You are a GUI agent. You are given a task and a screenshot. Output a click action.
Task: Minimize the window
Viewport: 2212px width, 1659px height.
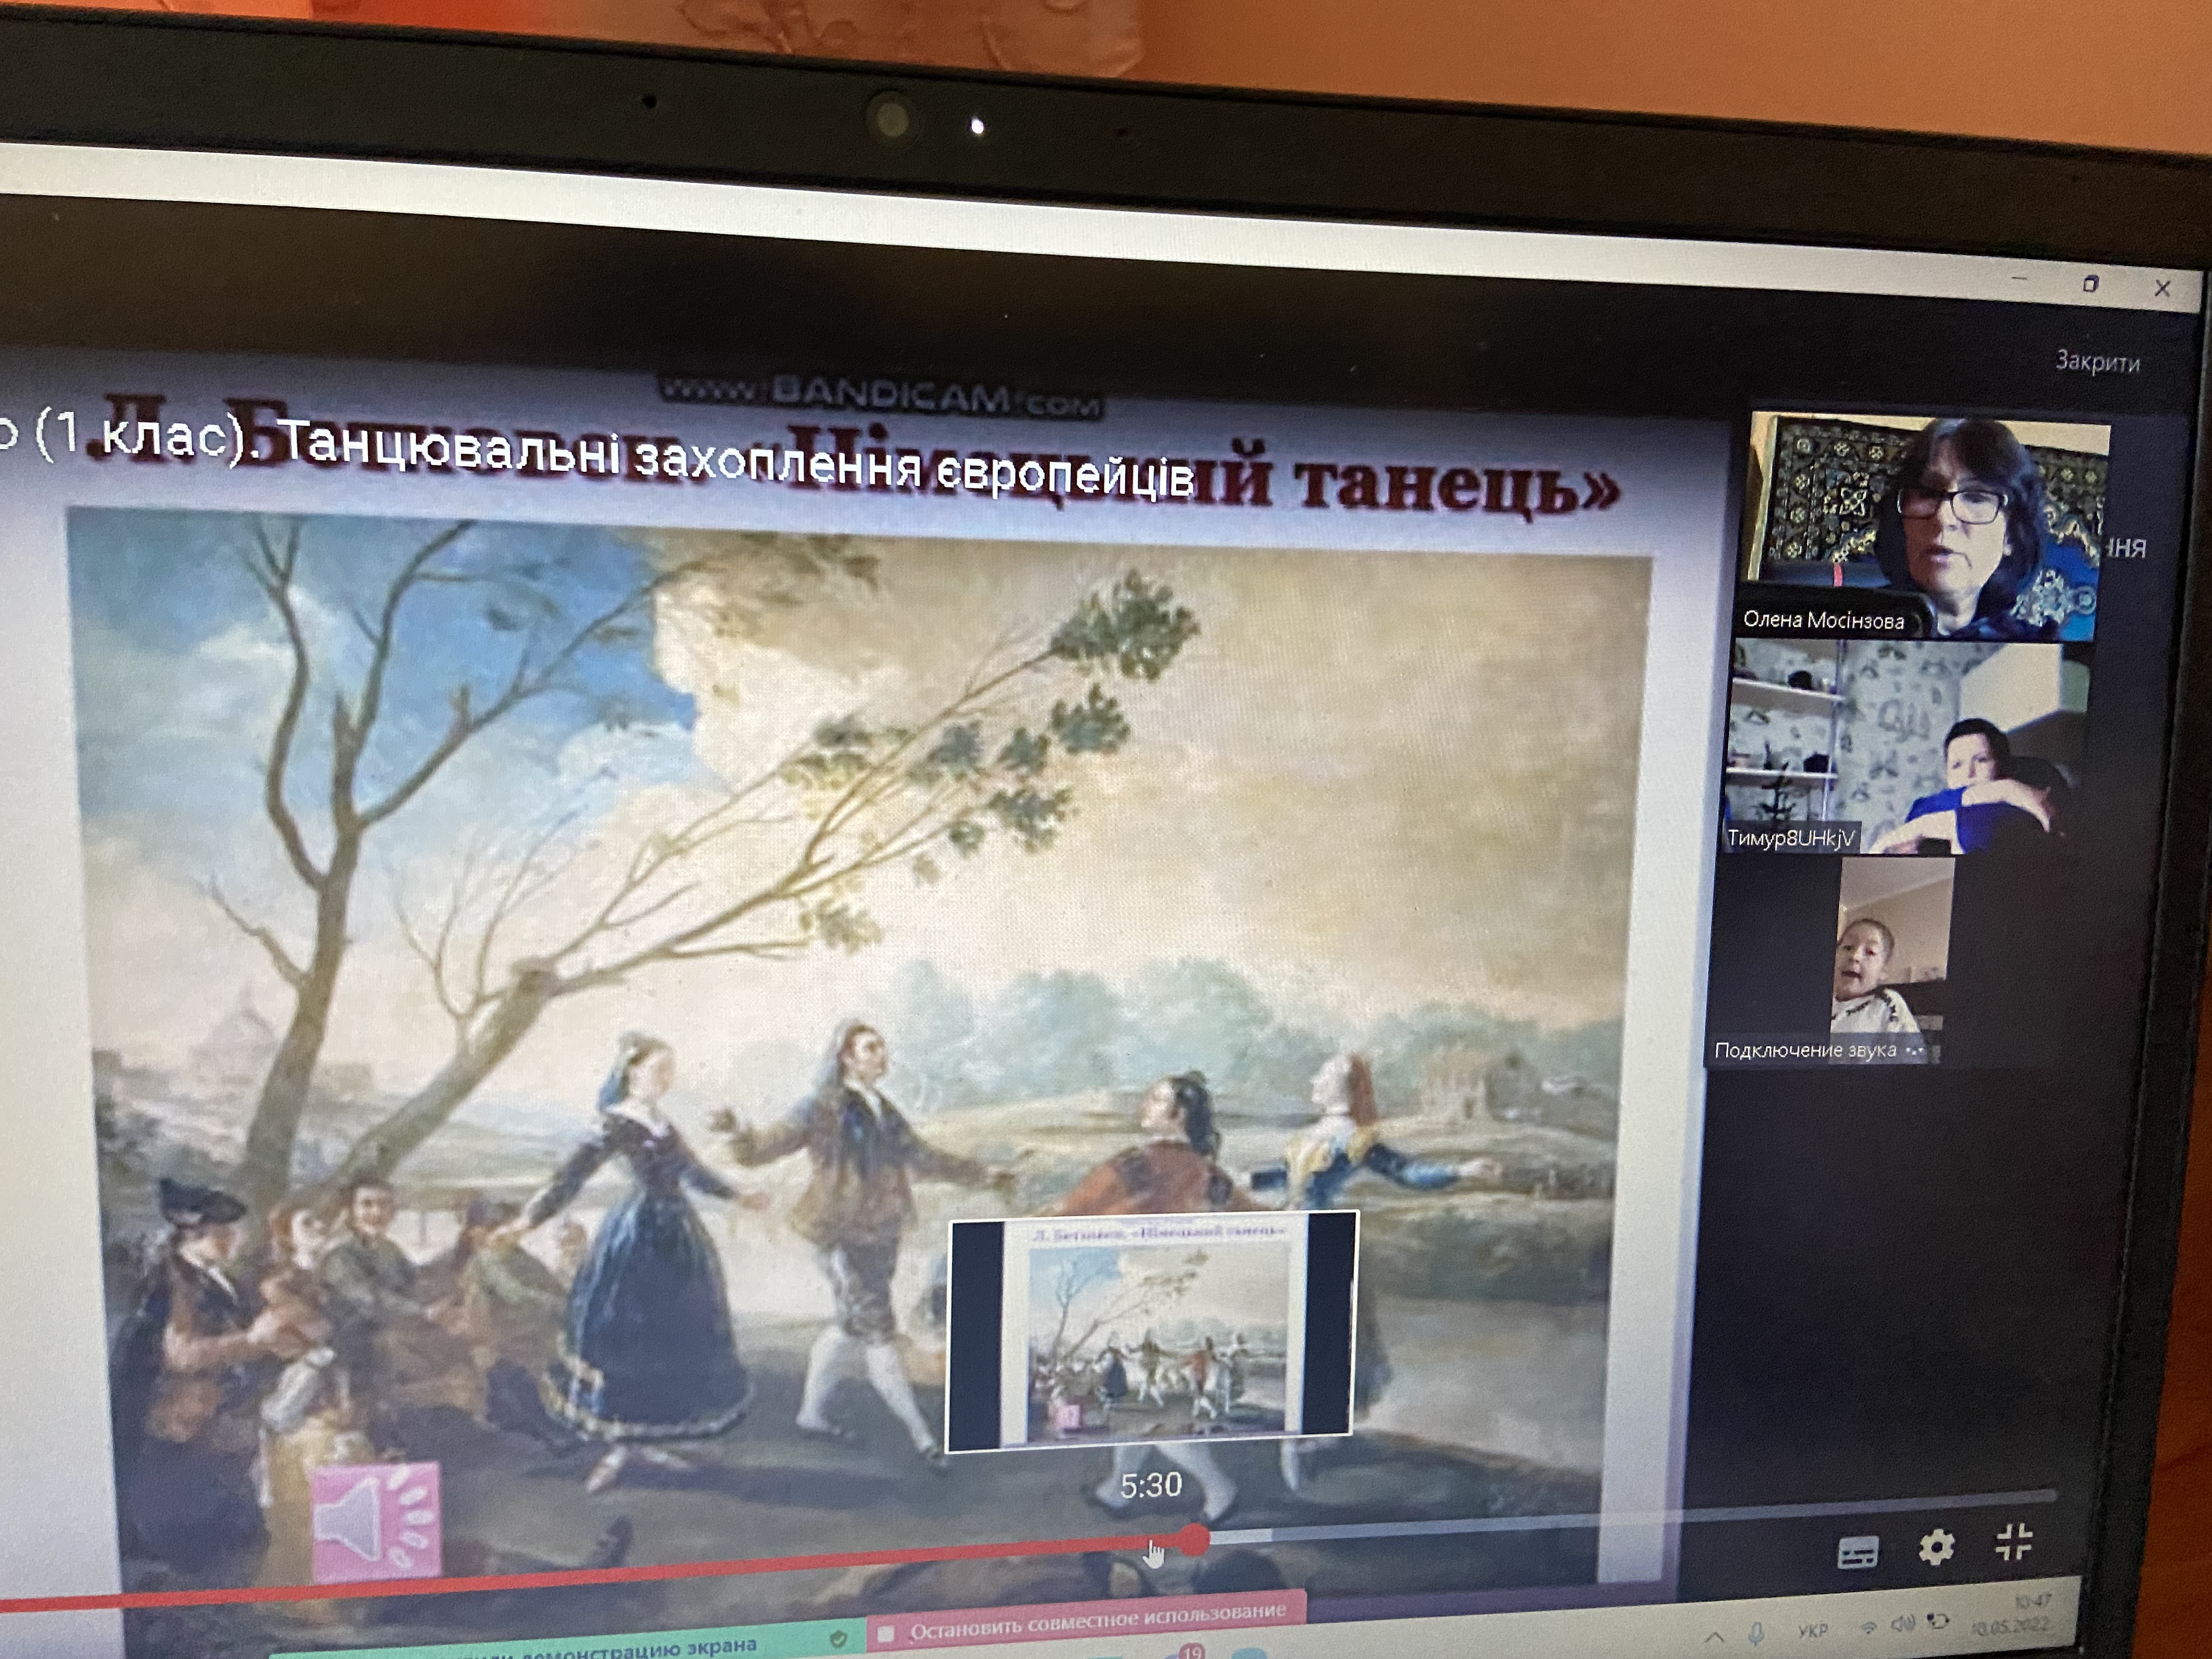pyautogui.click(x=2019, y=279)
